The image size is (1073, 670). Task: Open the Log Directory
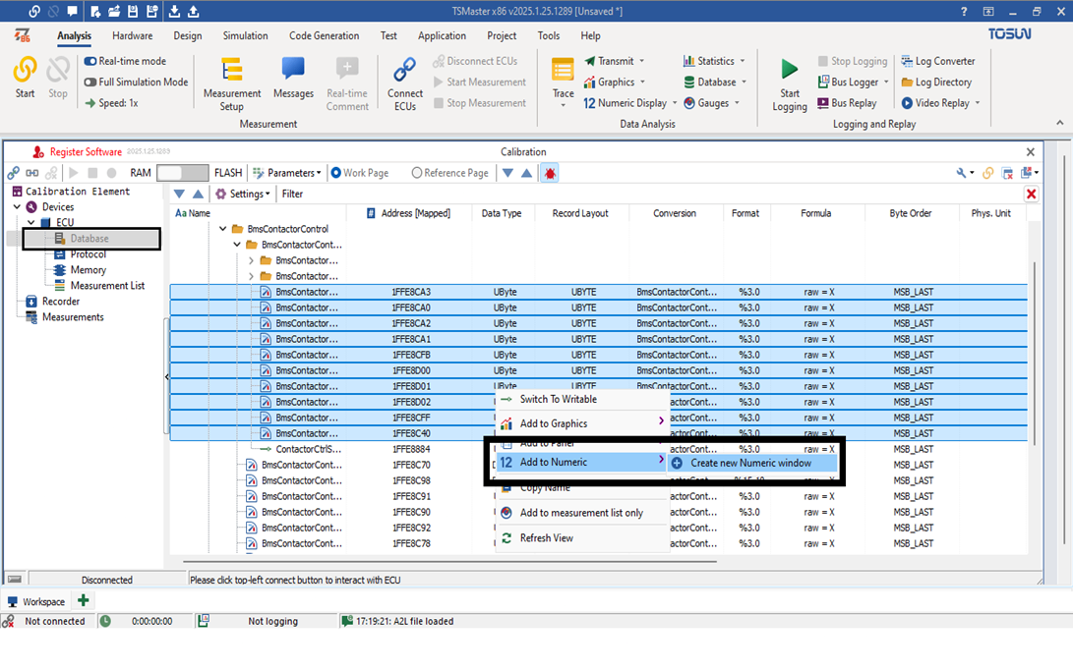pos(936,83)
